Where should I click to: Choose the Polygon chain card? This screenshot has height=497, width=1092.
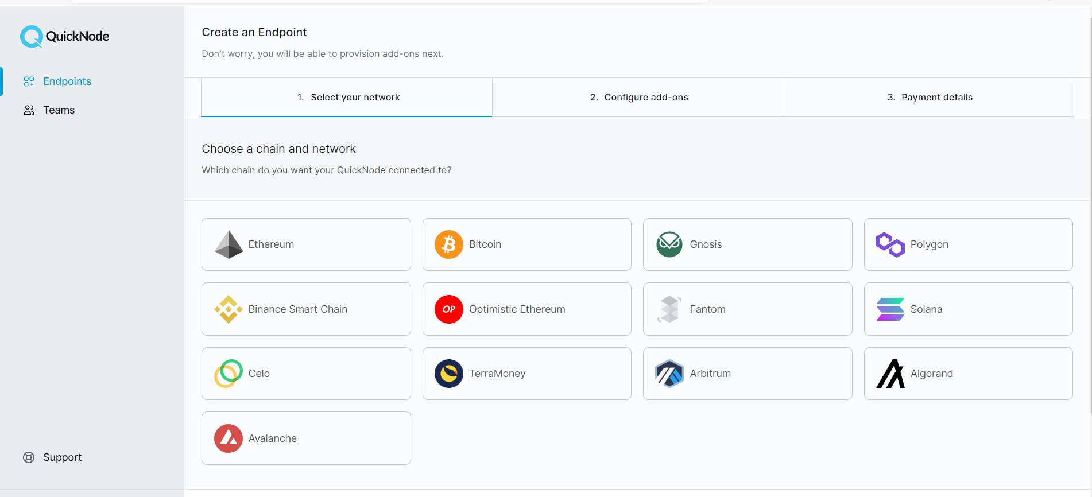969,244
